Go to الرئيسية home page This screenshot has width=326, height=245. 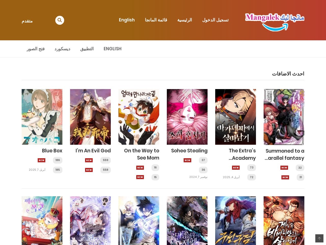pyautogui.click(x=185, y=20)
